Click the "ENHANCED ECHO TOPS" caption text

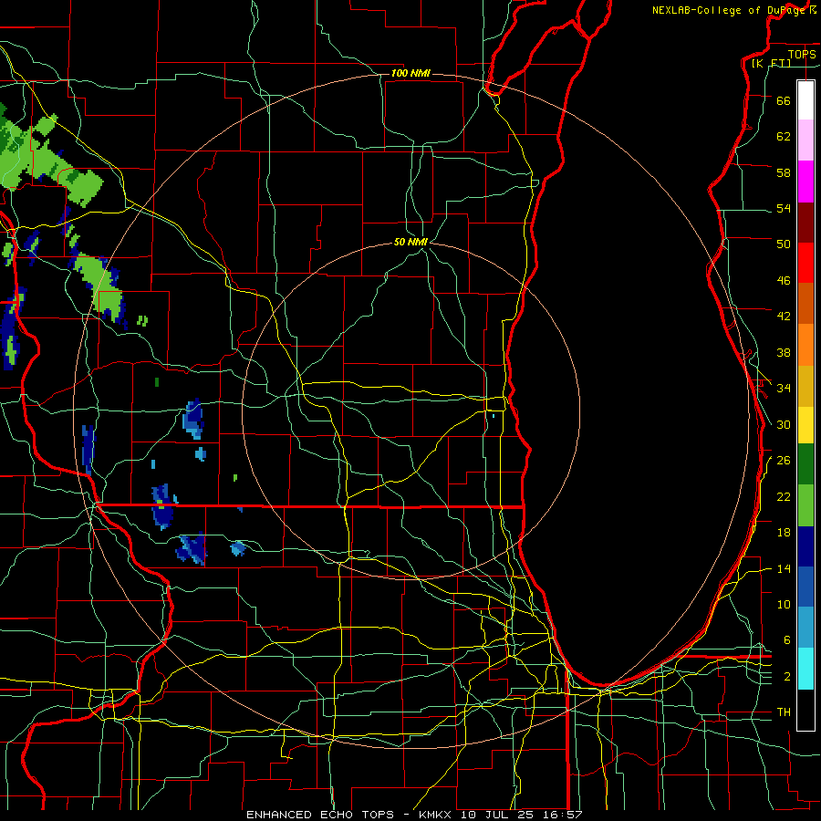click(x=320, y=815)
